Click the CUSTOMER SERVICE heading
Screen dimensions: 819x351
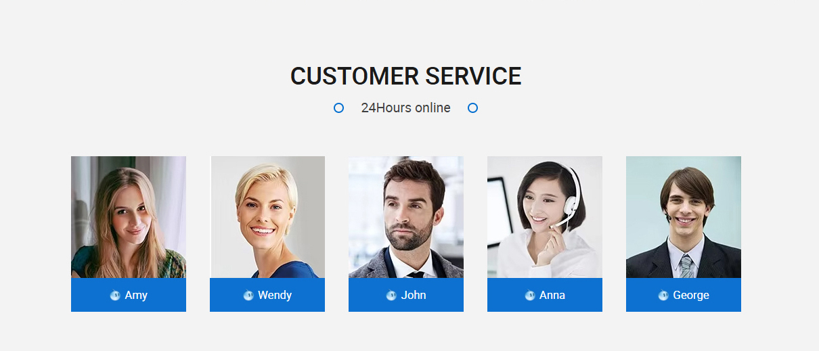point(406,76)
